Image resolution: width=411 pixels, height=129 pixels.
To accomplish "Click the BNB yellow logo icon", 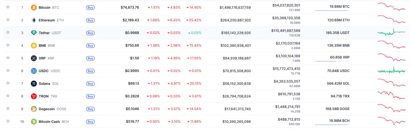I will click(x=34, y=45).
